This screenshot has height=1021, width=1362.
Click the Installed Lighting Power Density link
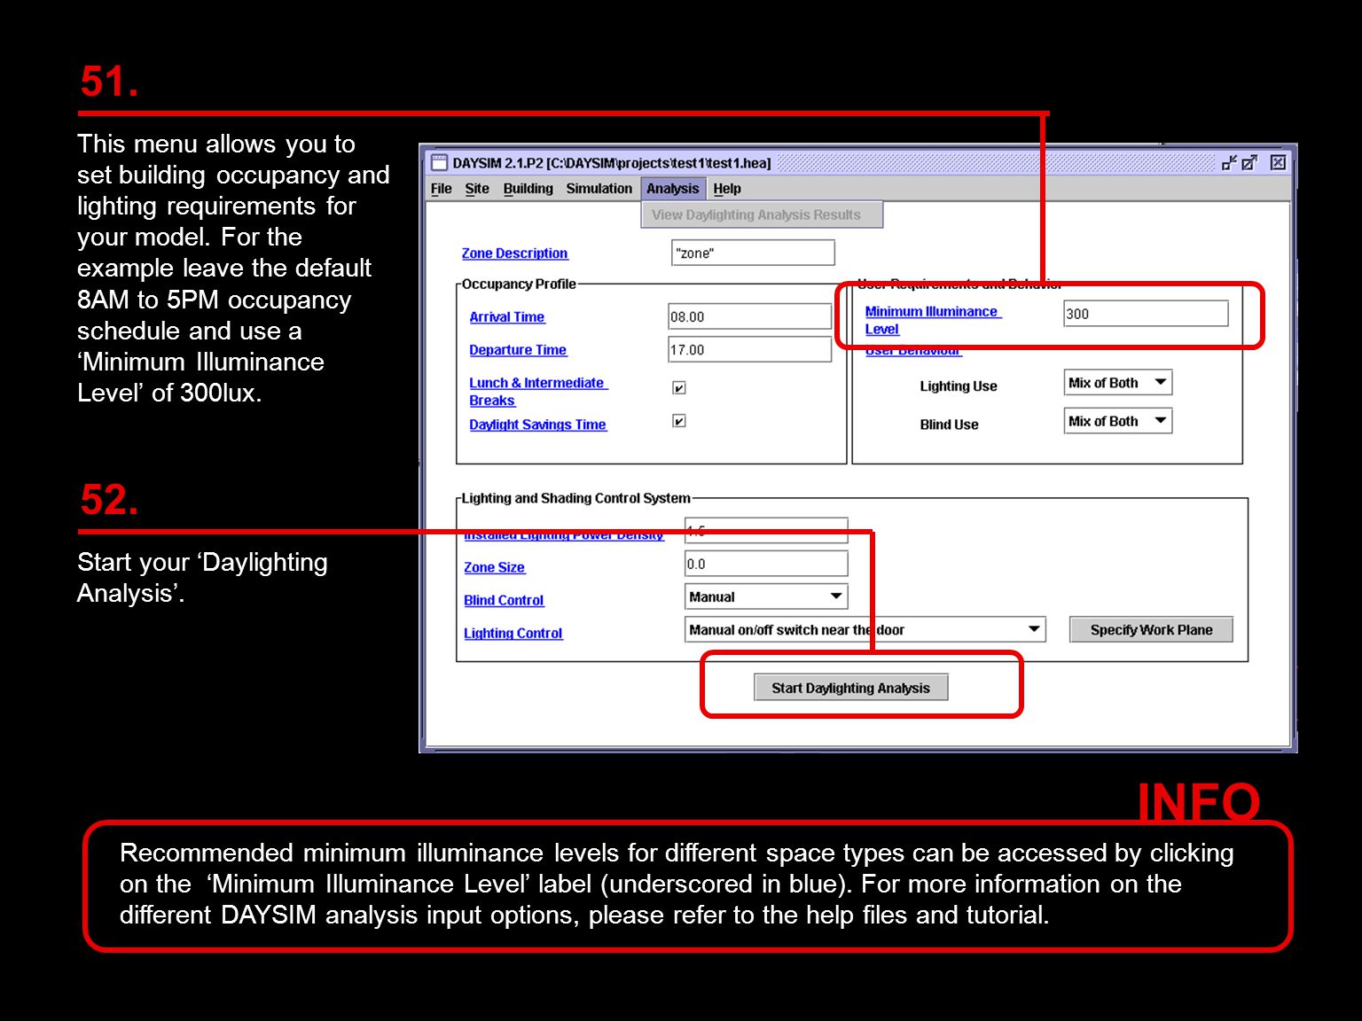pos(564,535)
